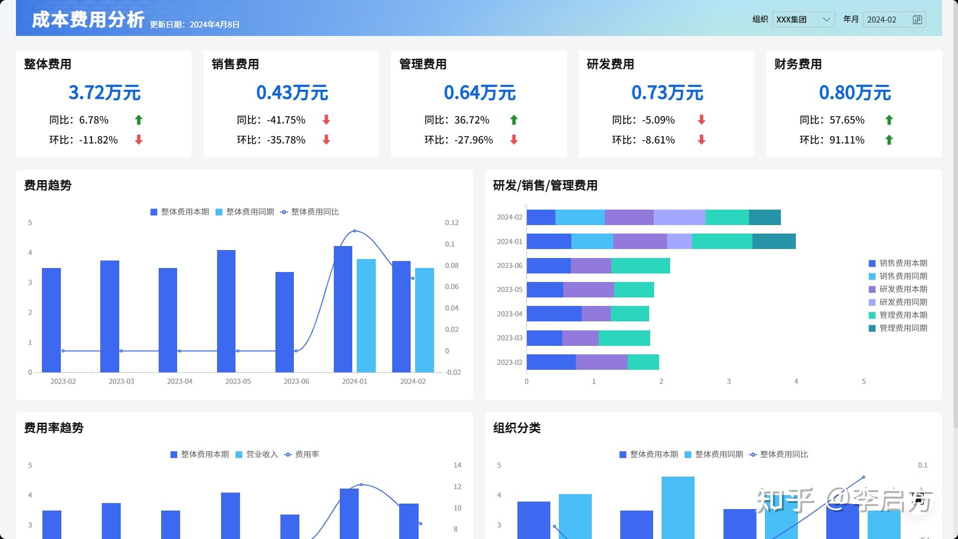Click the 2023-02 row's purple segment
The width and height of the screenshot is (958, 539).
[x=602, y=362]
